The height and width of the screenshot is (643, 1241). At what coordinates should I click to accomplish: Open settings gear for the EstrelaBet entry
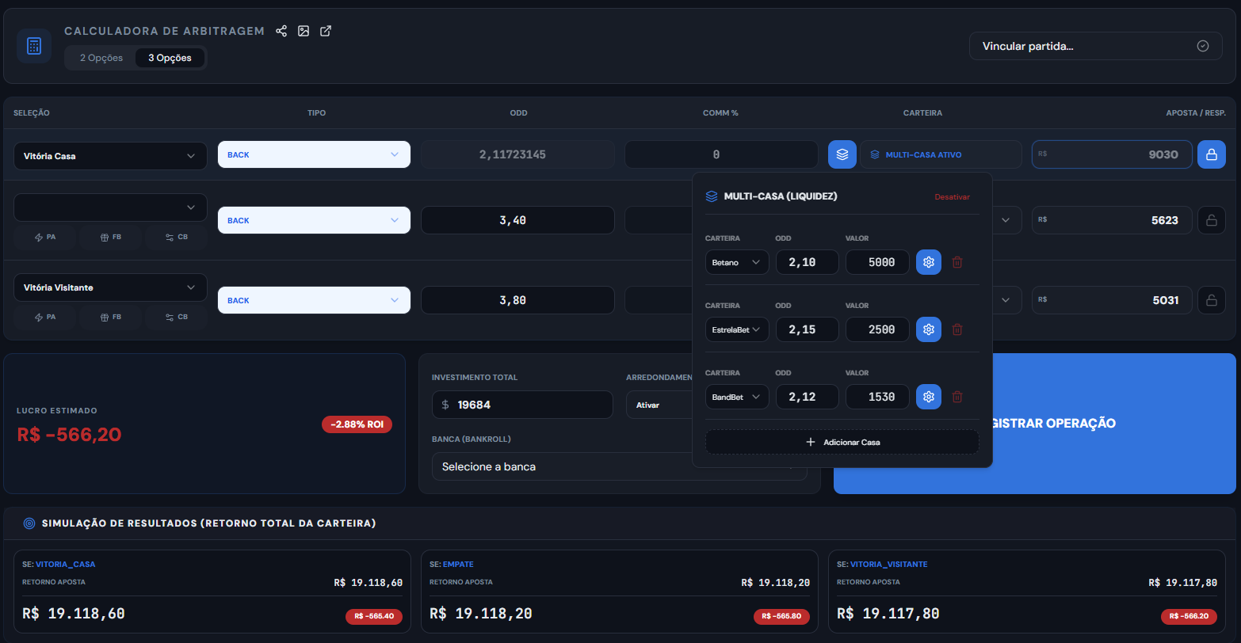tap(929, 329)
